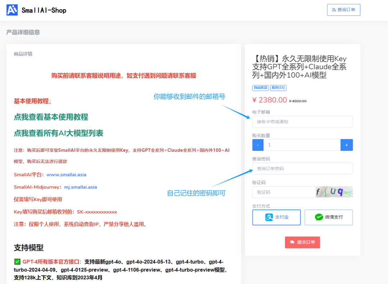Submit order with 提交订单 button
This screenshot has width=388, height=284.
coord(302,242)
